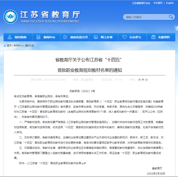Set font size to 大 (large)
This screenshot has height=177, width=178.
pos(140,80)
